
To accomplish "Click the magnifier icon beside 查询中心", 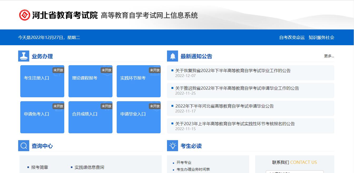I will pos(24,146).
